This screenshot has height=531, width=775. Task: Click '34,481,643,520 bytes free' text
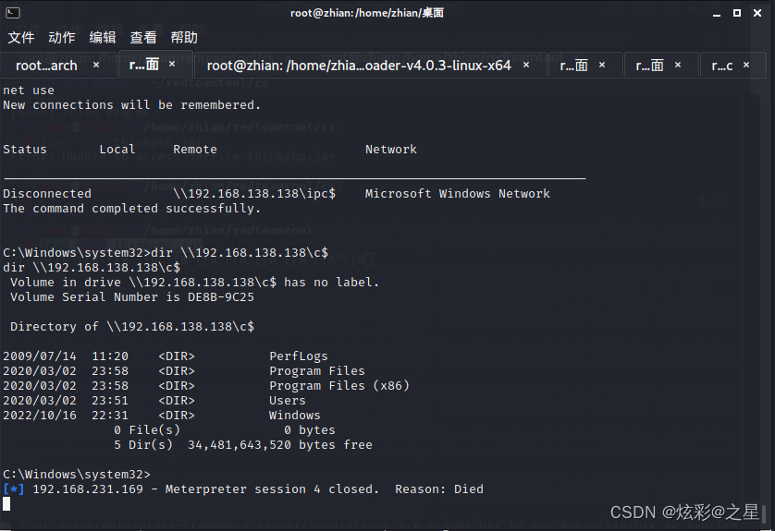[x=279, y=445]
